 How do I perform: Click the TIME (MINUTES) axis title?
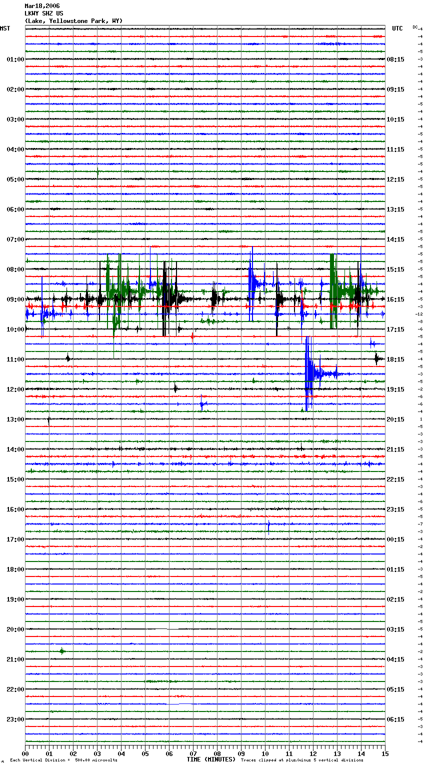(211, 759)
